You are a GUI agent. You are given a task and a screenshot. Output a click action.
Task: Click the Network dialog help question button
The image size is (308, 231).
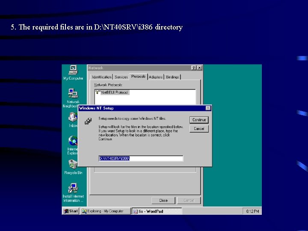coord(193,68)
